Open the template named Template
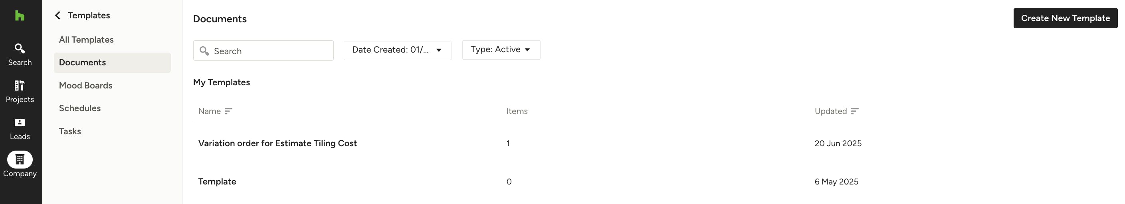Image resolution: width=1125 pixels, height=204 pixels. (217, 182)
